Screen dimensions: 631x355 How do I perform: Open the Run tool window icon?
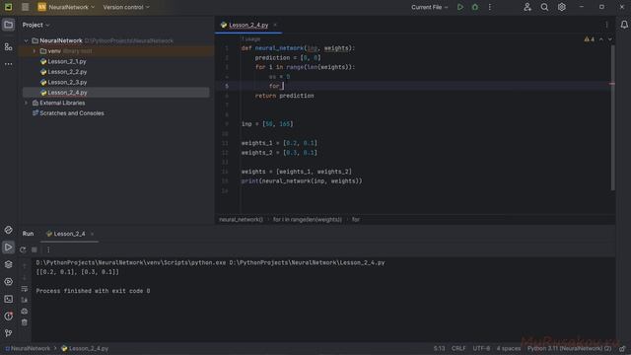pos(8,248)
